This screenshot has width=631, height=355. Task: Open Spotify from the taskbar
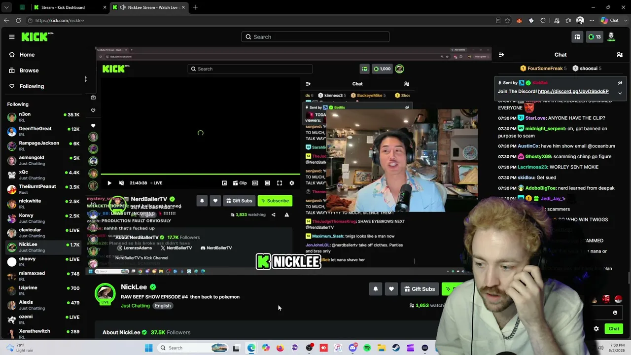pyautogui.click(x=367, y=348)
